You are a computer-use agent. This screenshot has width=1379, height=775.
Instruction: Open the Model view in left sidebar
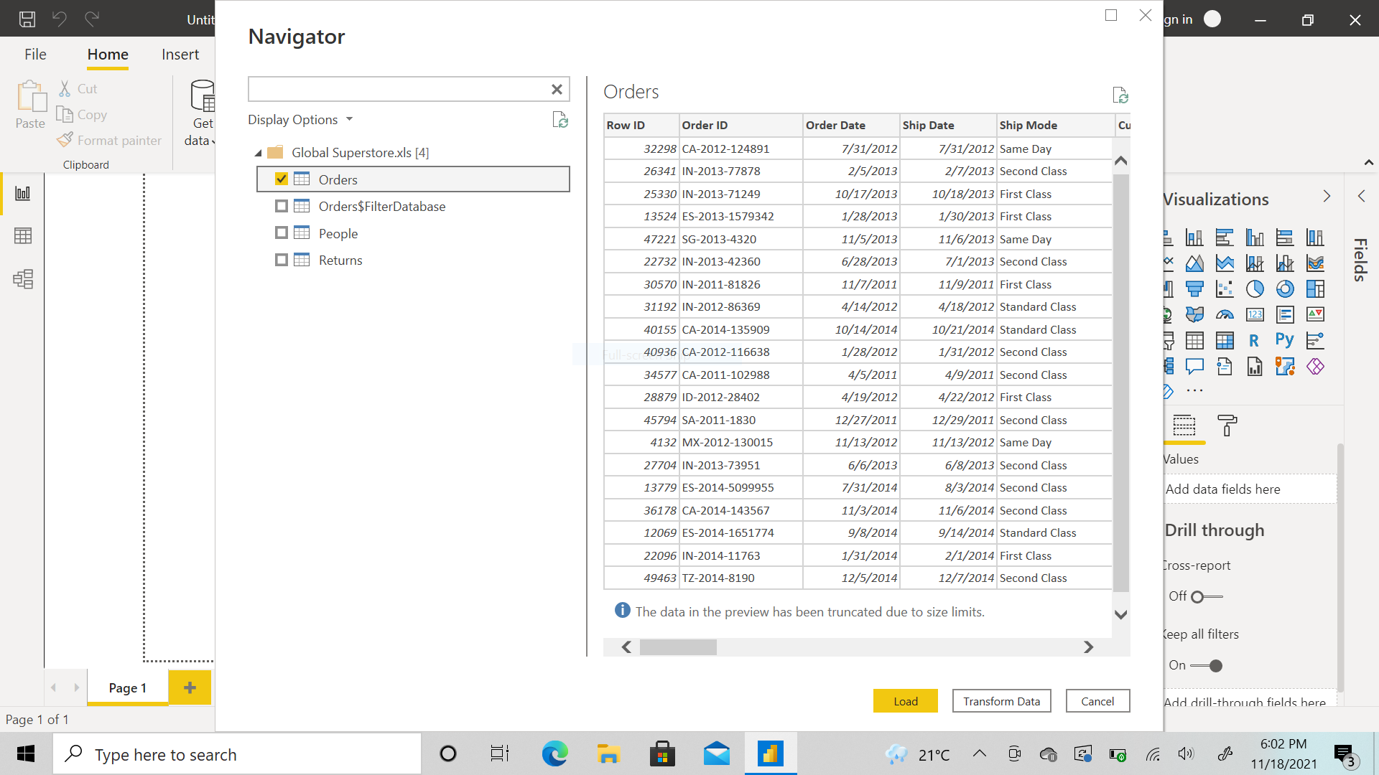(23, 278)
